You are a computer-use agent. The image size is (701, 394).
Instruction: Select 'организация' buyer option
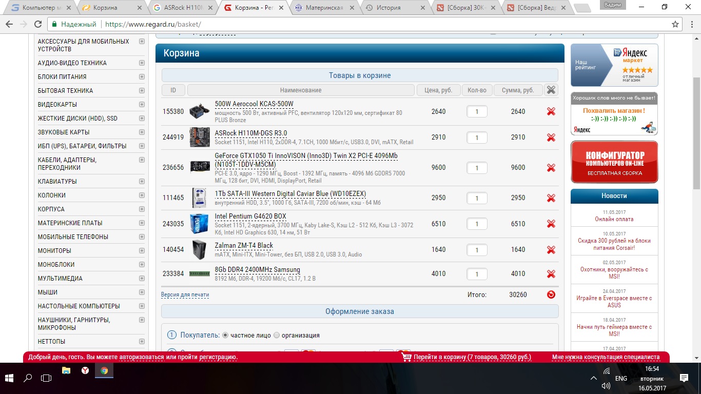[x=277, y=336]
